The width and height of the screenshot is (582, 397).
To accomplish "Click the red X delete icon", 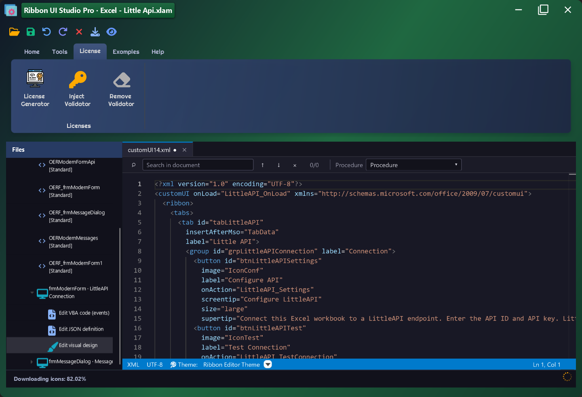I will 79,32.
